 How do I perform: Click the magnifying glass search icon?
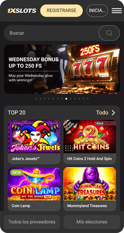109,33
